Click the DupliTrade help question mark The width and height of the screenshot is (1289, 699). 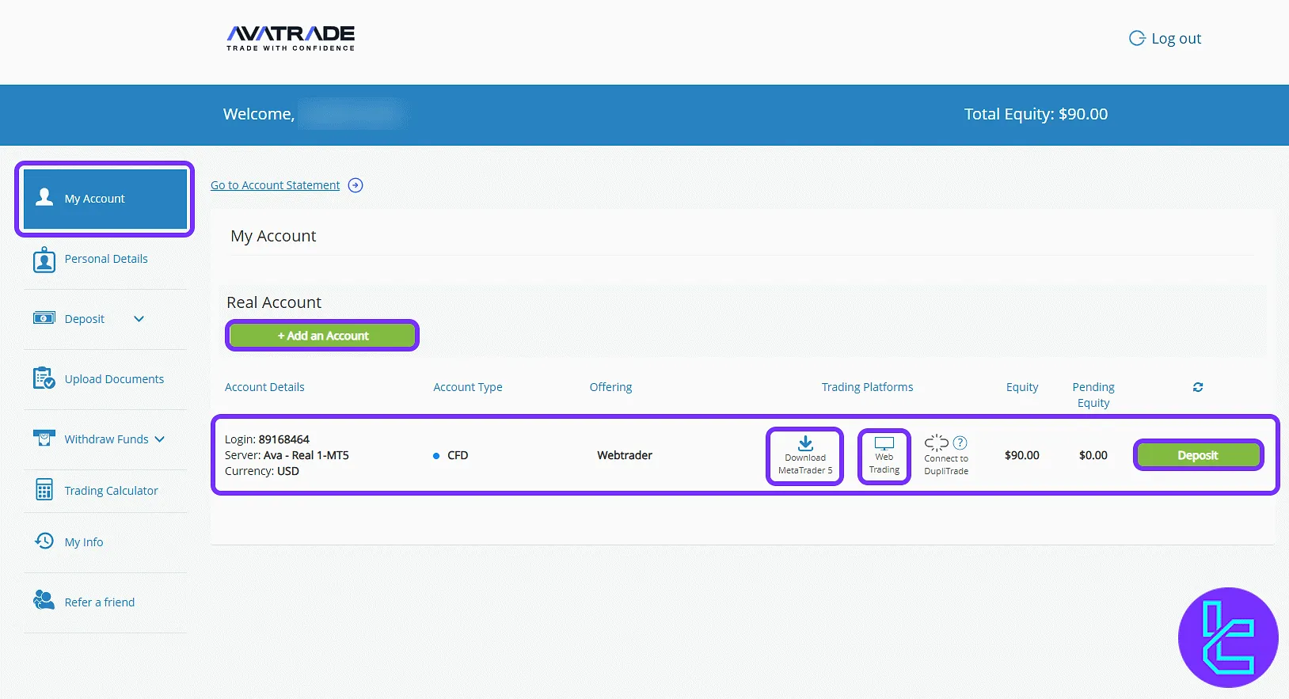click(x=960, y=443)
